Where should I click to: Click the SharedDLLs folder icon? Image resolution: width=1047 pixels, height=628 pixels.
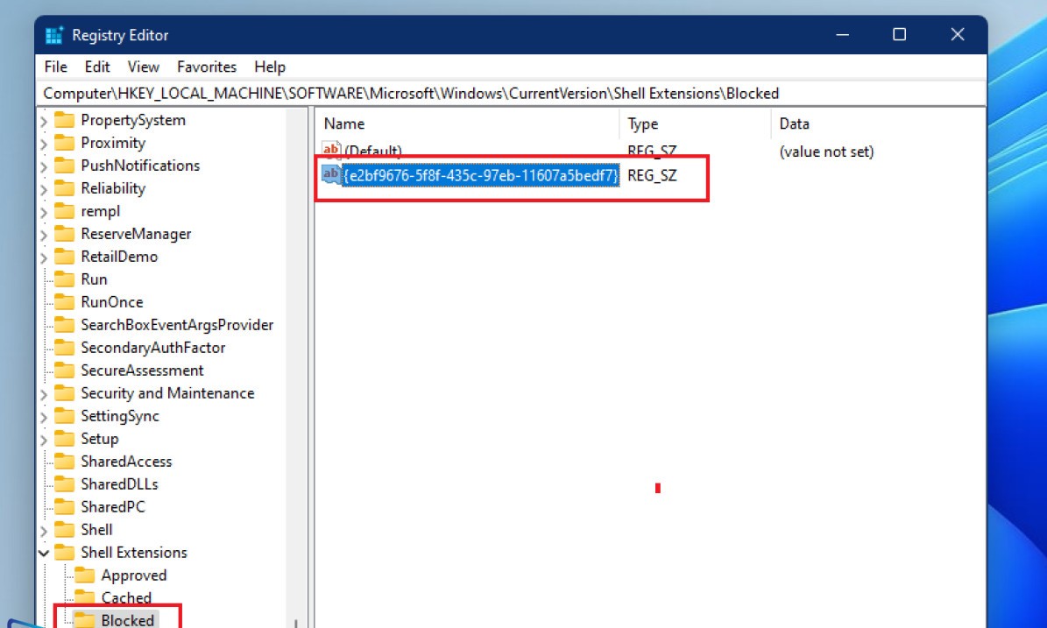[65, 484]
